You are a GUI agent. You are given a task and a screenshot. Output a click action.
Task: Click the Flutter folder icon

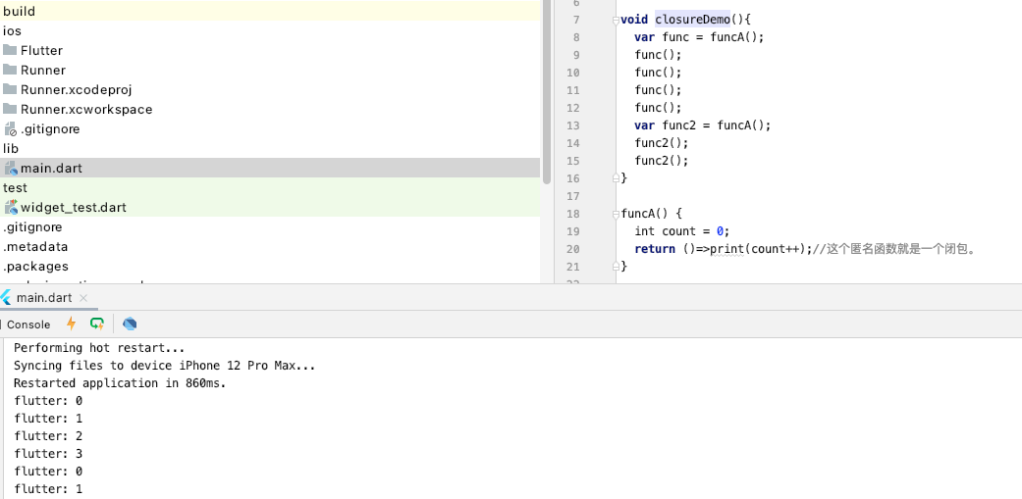pos(10,50)
